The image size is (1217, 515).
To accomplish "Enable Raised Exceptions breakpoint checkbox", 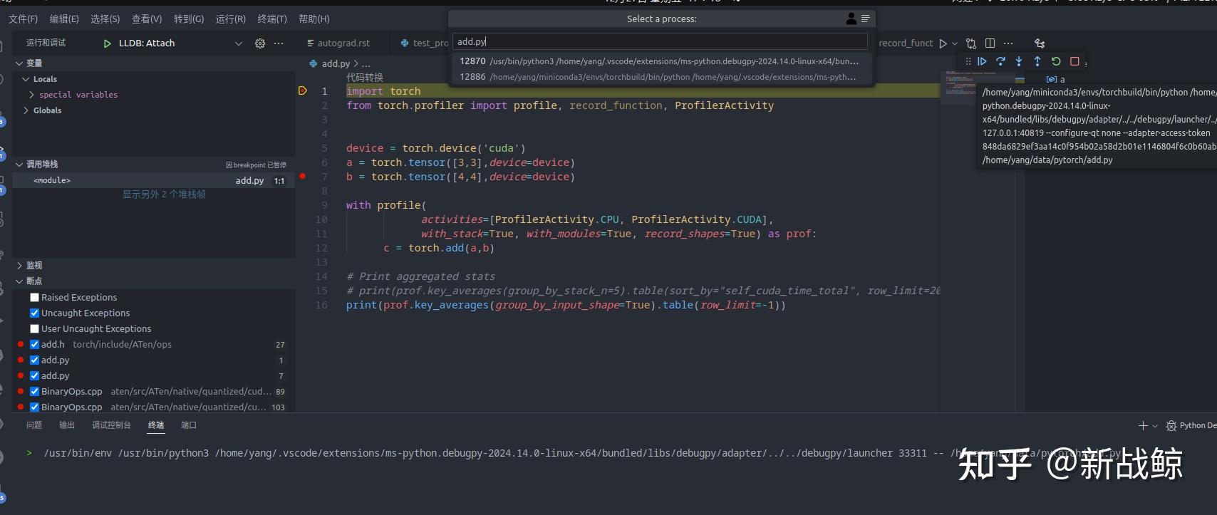I will click(34, 298).
